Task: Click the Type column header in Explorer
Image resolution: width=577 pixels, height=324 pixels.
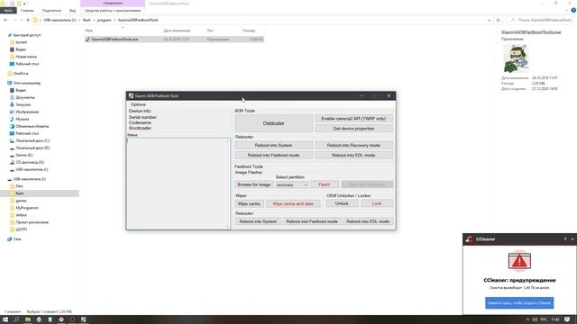Action: tap(210, 31)
